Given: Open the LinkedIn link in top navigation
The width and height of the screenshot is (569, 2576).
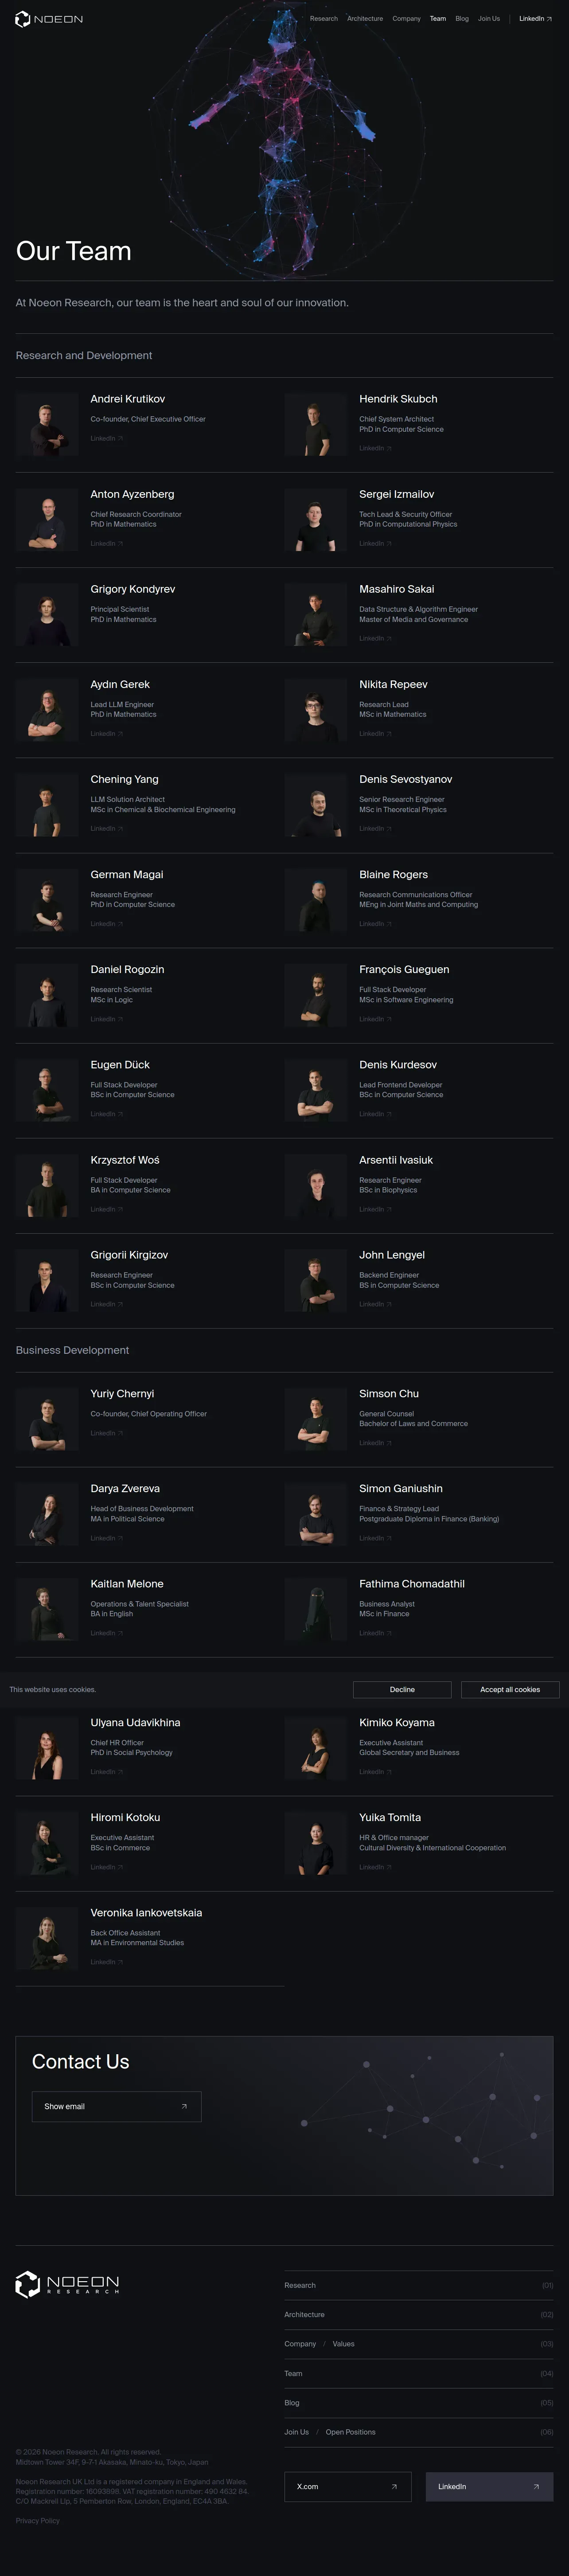Looking at the screenshot, I should (x=535, y=19).
